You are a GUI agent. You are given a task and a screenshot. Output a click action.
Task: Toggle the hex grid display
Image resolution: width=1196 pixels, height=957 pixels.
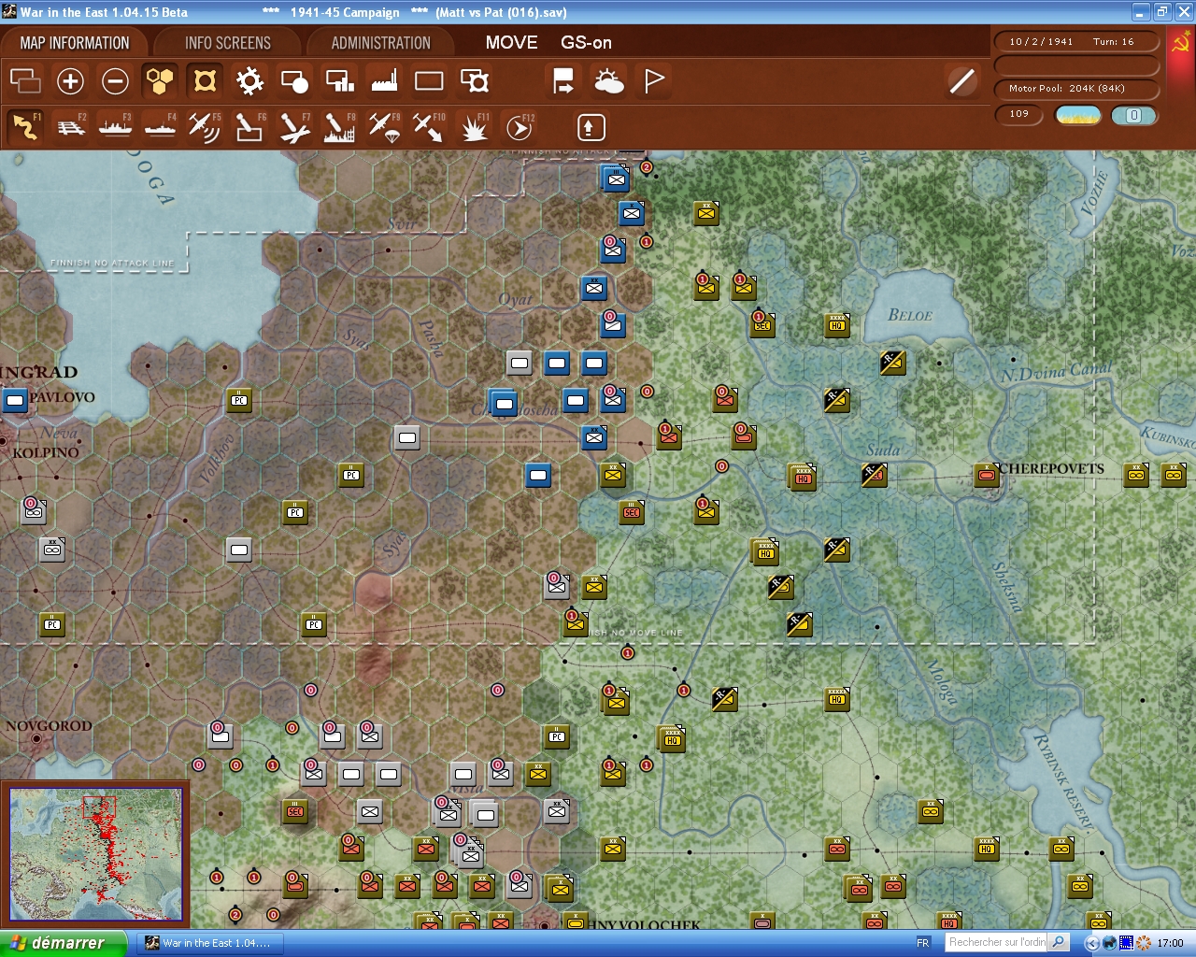pyautogui.click(x=160, y=81)
